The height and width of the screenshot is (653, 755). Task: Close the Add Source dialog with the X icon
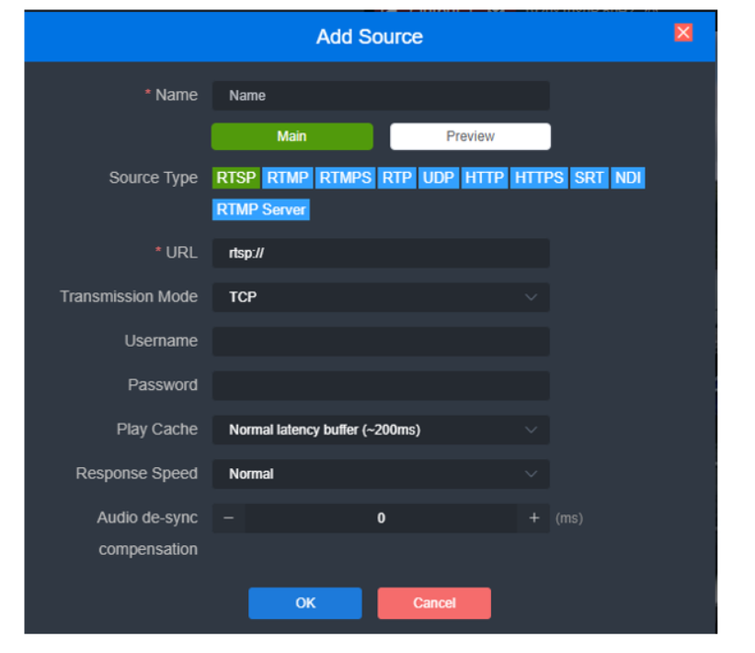point(682,33)
